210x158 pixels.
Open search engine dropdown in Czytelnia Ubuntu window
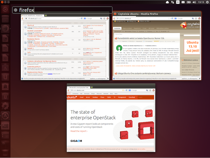(x=176, y=18)
